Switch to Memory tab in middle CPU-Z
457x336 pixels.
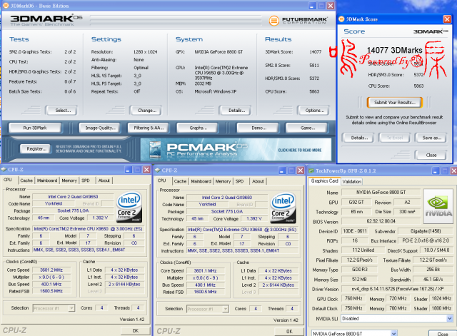pos(223,181)
